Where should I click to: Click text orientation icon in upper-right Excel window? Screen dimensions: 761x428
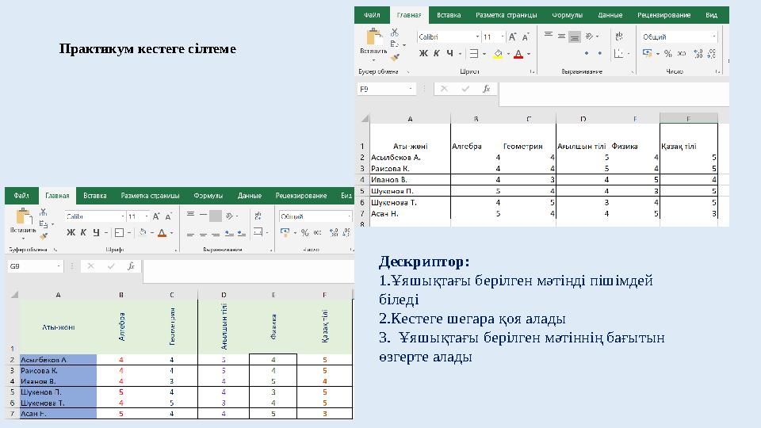(x=589, y=36)
